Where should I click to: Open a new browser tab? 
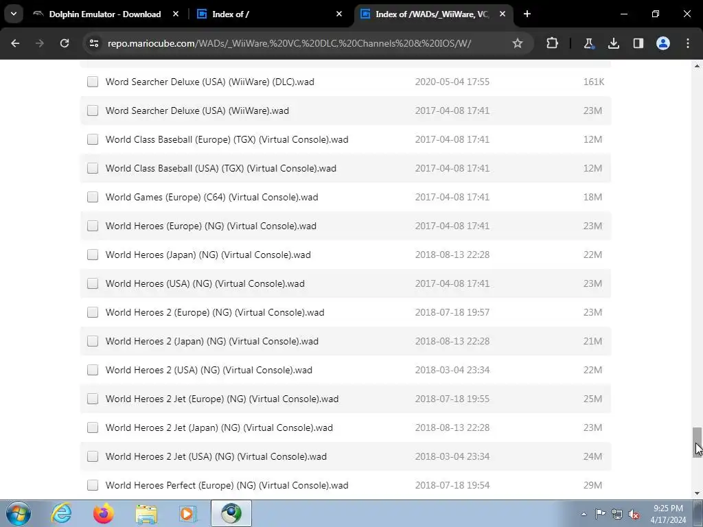click(x=527, y=14)
